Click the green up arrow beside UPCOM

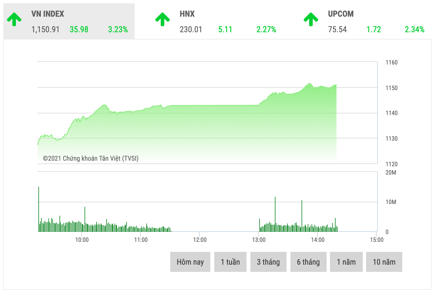311,20
